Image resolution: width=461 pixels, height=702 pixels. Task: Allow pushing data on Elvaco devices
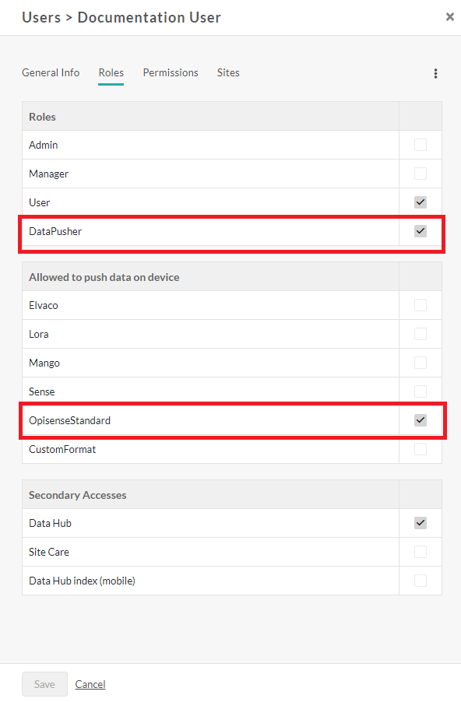[x=420, y=304]
